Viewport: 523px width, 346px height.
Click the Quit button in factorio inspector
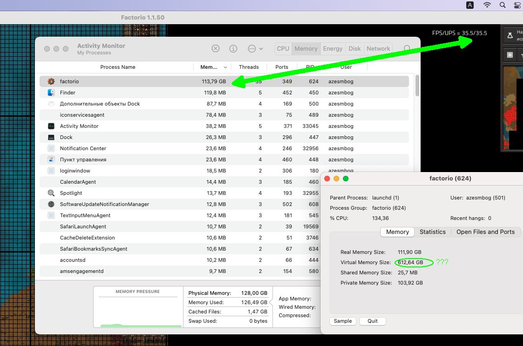pos(373,321)
